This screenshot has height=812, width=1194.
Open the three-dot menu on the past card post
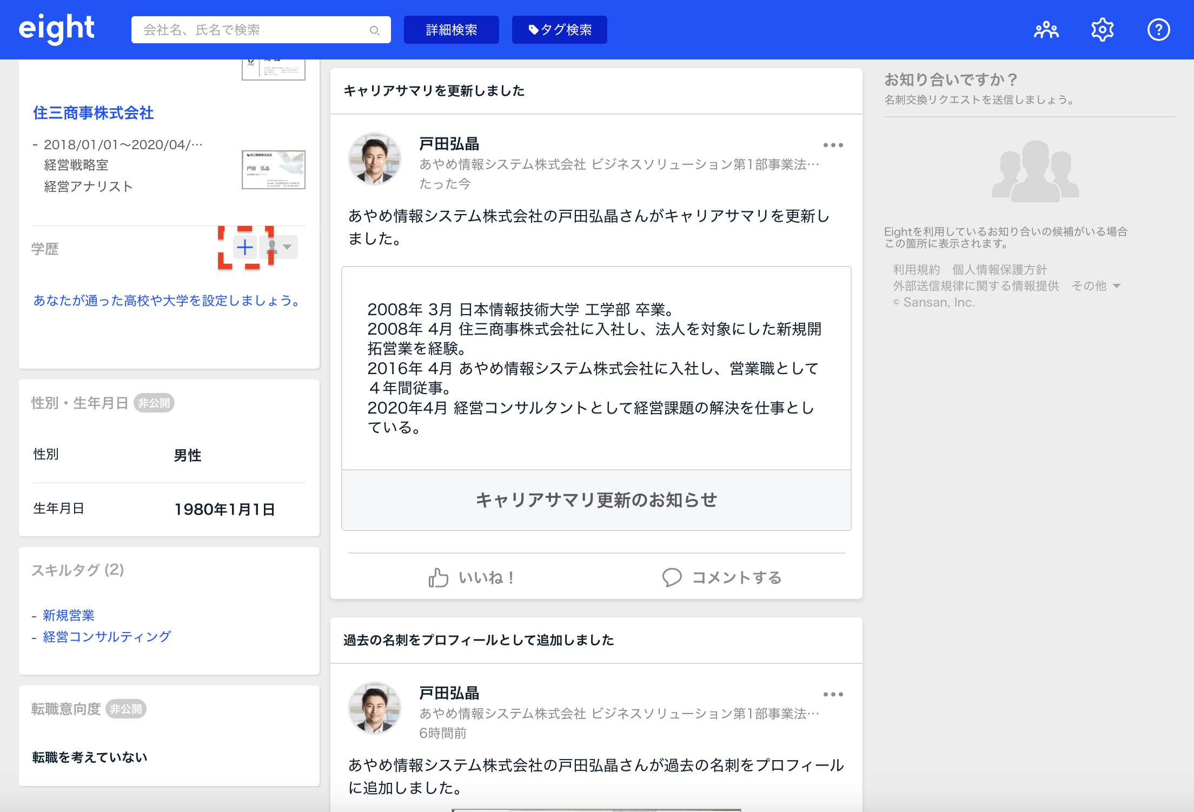click(x=833, y=694)
